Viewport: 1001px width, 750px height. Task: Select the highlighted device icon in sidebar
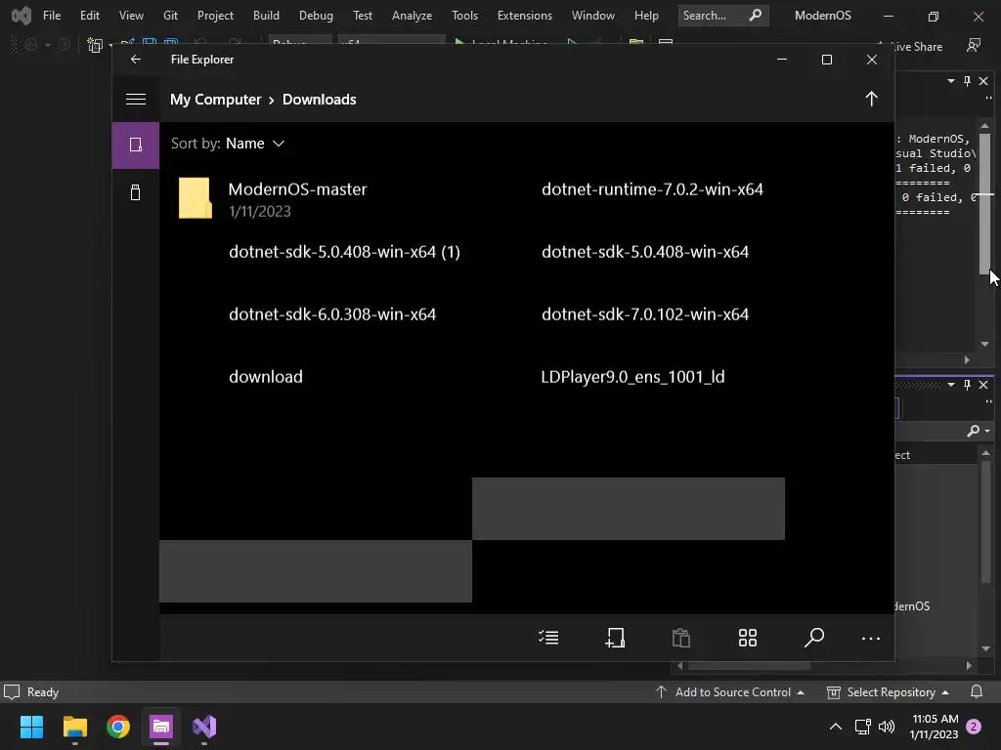click(x=135, y=145)
